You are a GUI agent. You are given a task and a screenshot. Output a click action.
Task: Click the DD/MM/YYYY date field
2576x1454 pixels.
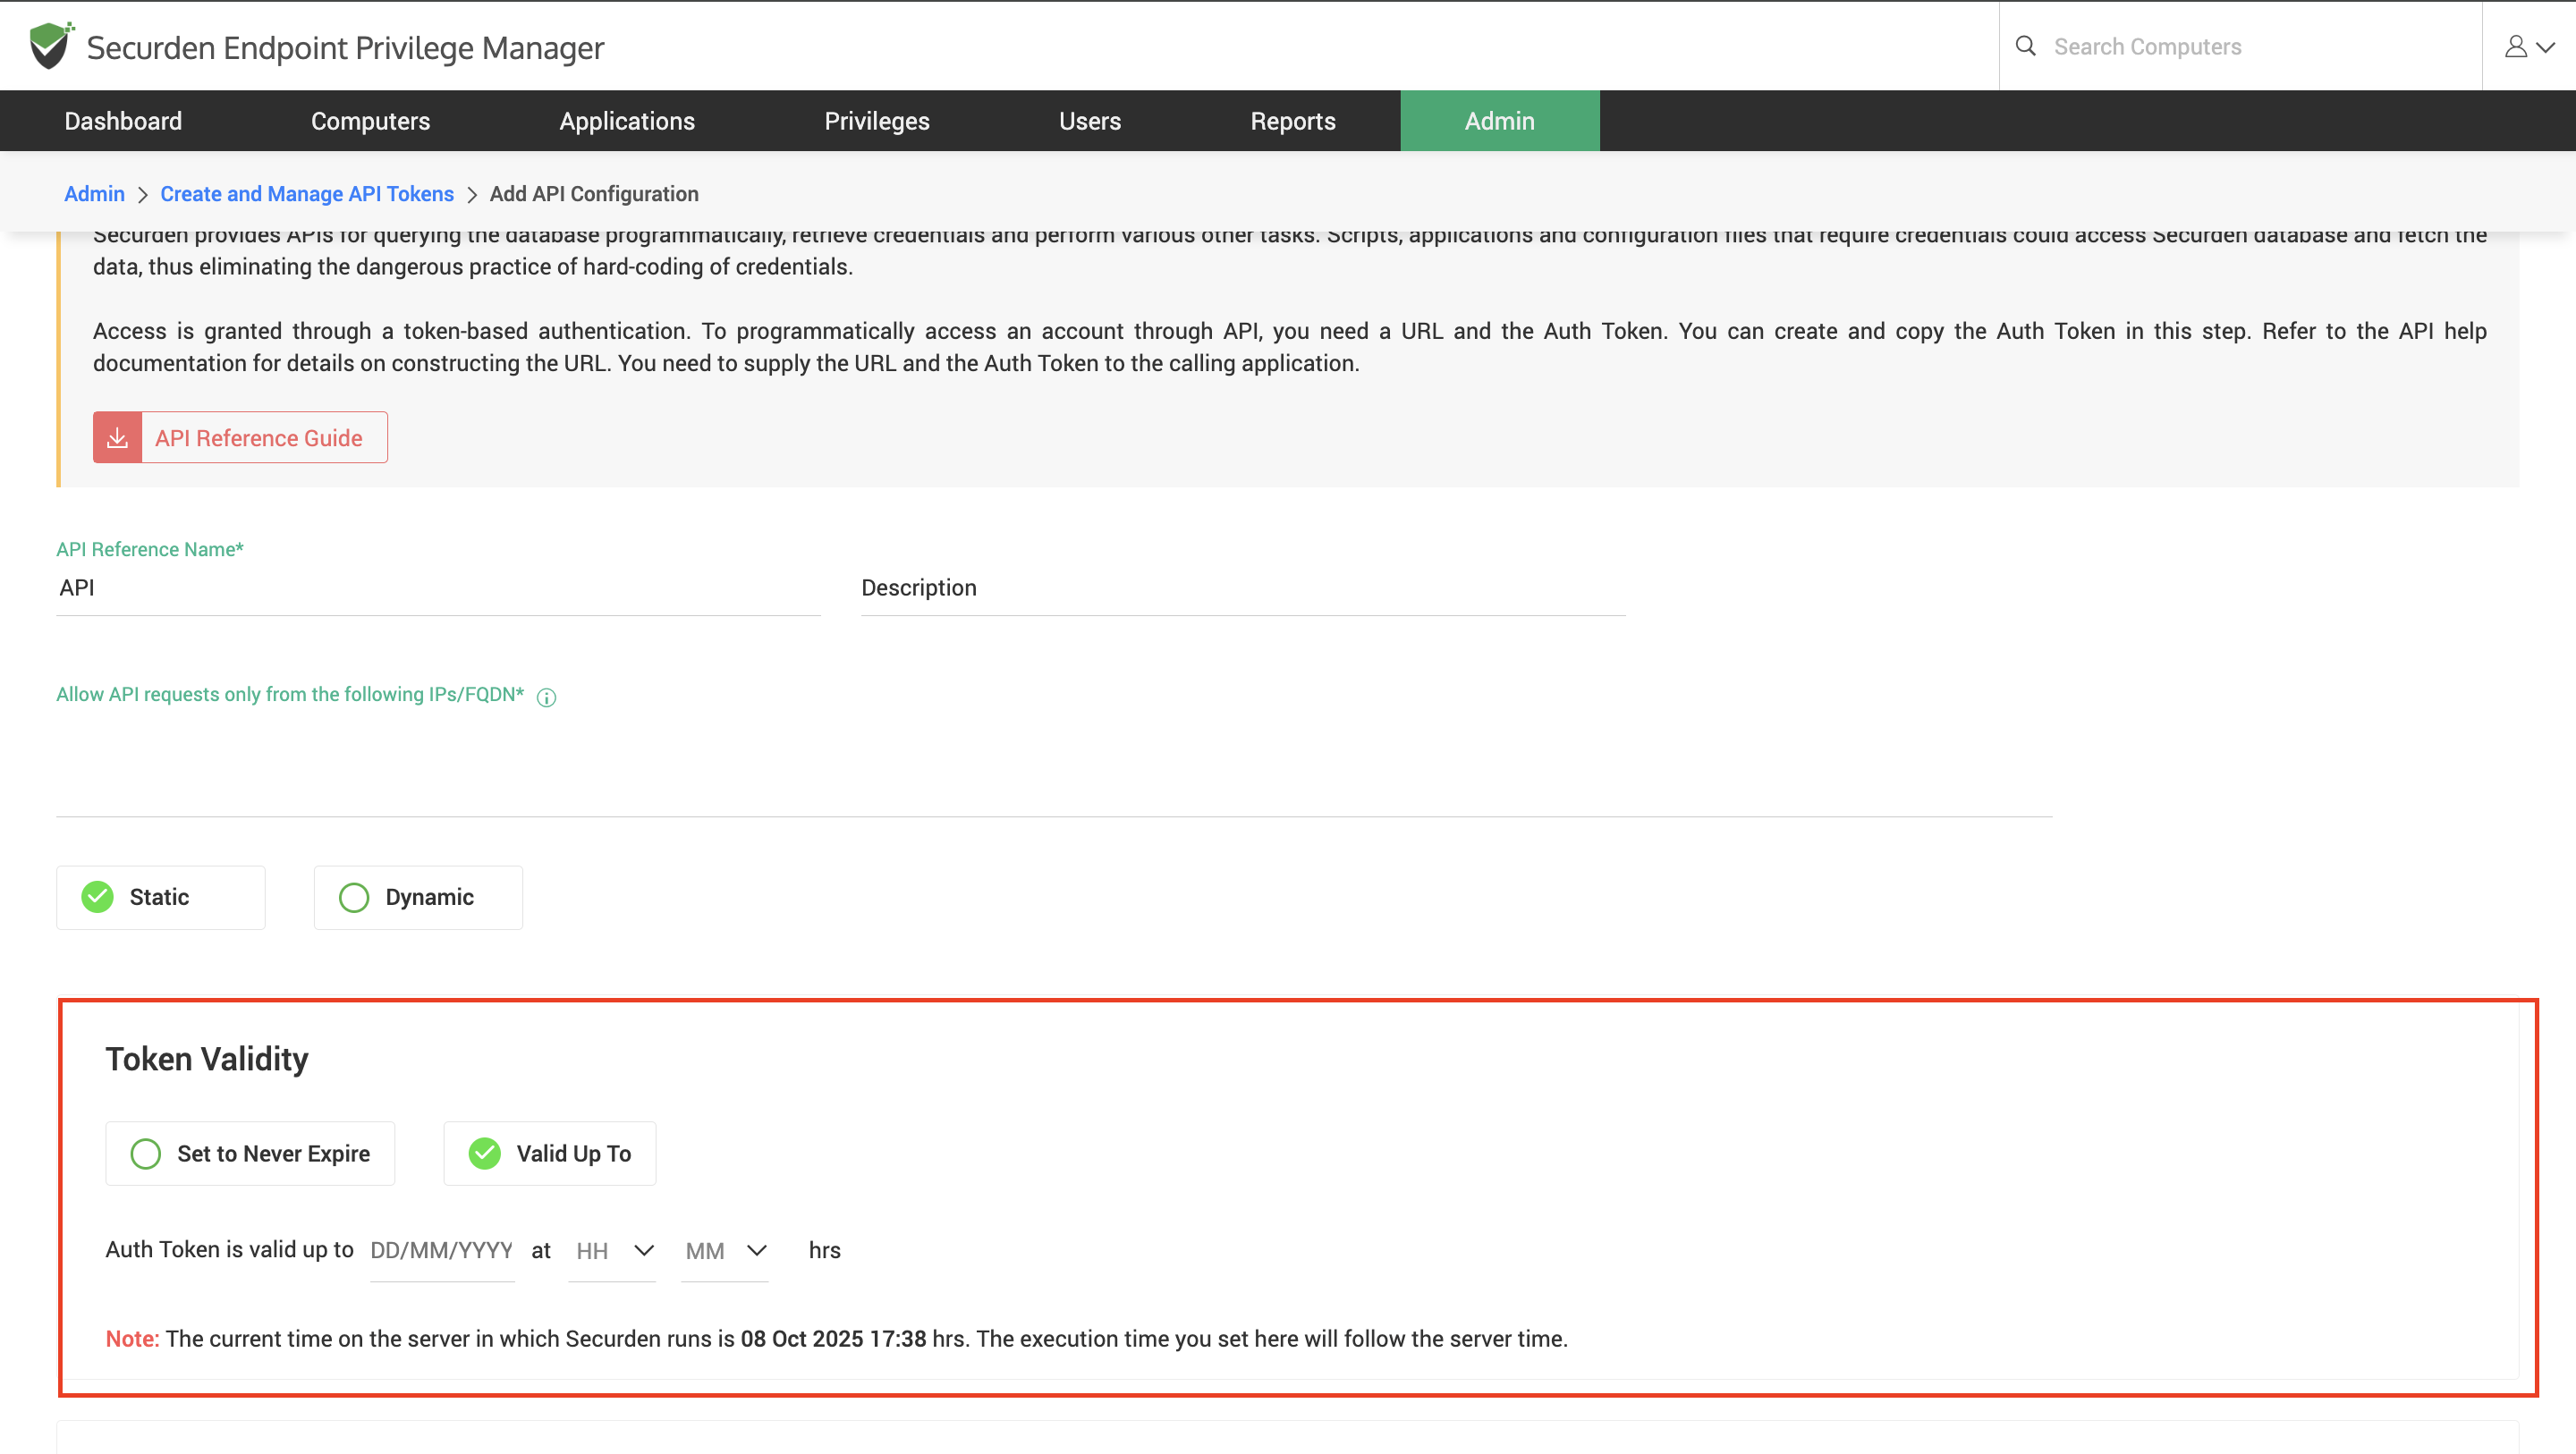pos(441,1250)
